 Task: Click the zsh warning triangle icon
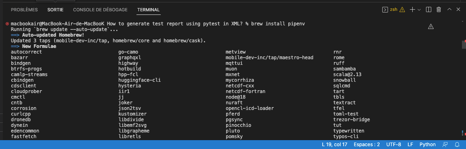402,10
